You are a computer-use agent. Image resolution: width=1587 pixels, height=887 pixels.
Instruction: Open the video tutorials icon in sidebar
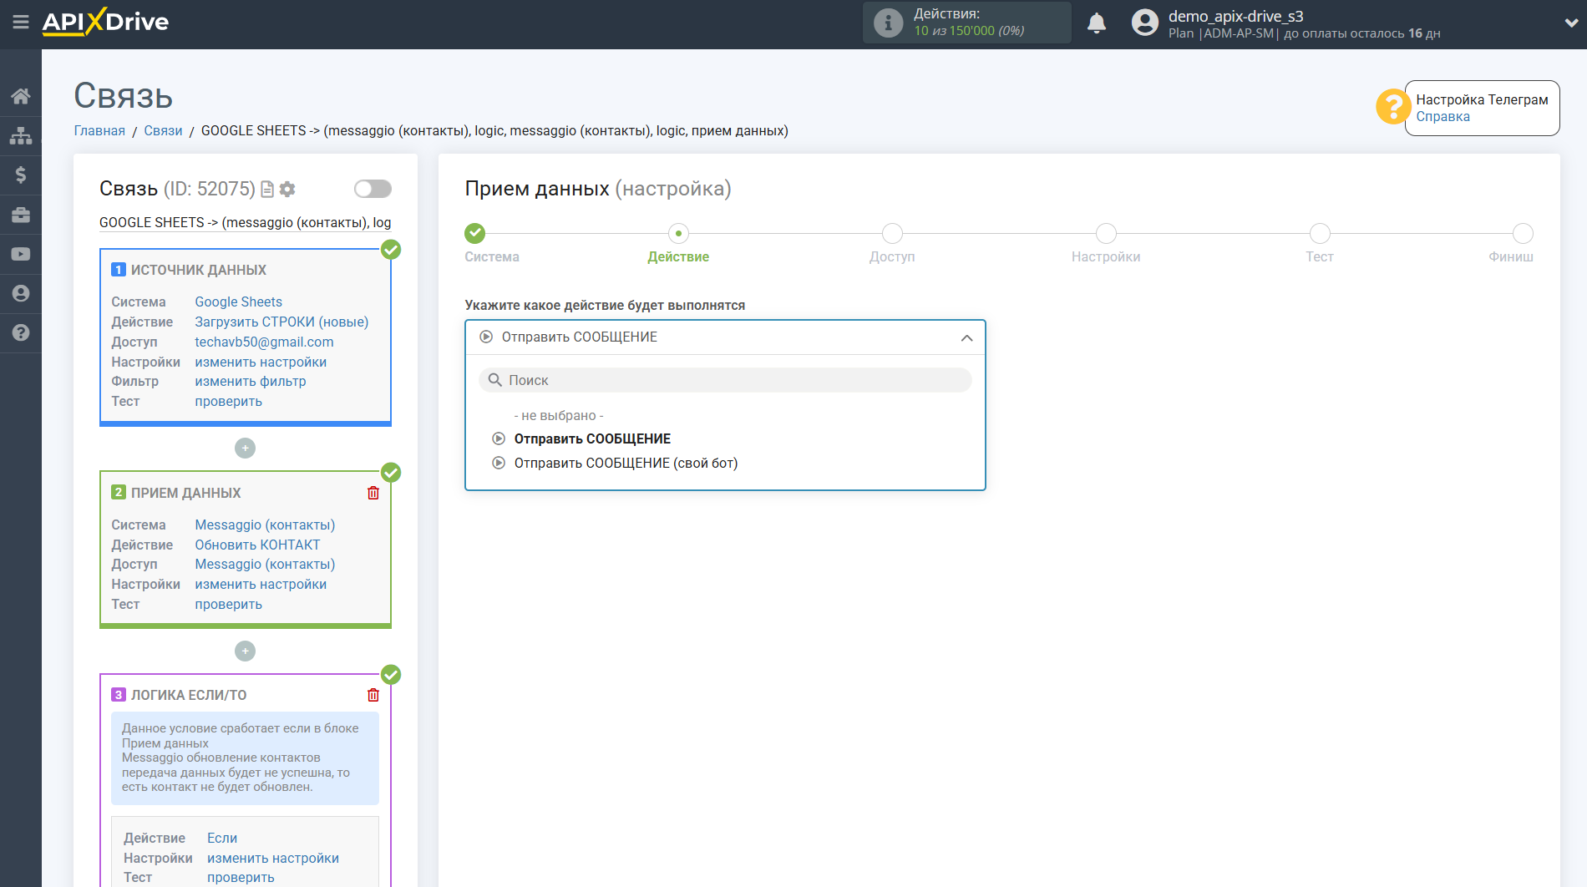tap(21, 254)
